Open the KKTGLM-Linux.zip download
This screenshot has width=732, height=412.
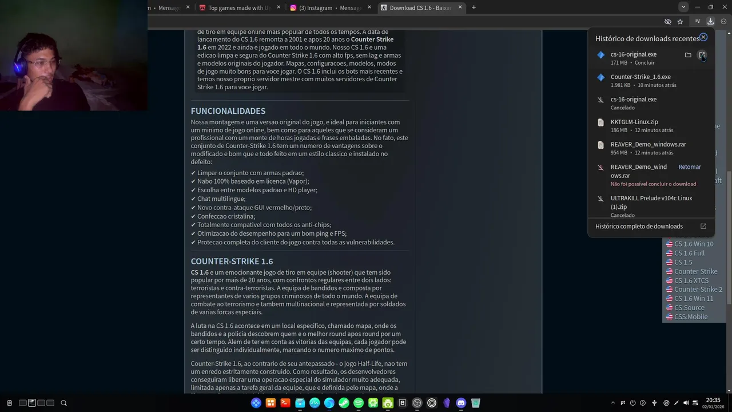[x=652, y=126]
